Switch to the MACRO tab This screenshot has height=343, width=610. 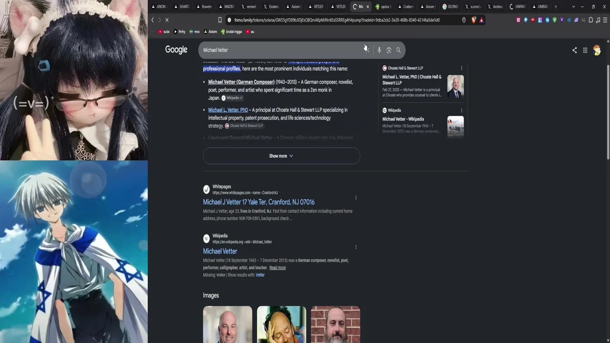coord(226,7)
